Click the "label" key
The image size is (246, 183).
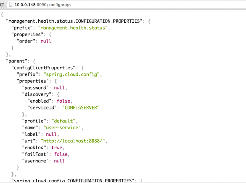[x=31, y=134]
